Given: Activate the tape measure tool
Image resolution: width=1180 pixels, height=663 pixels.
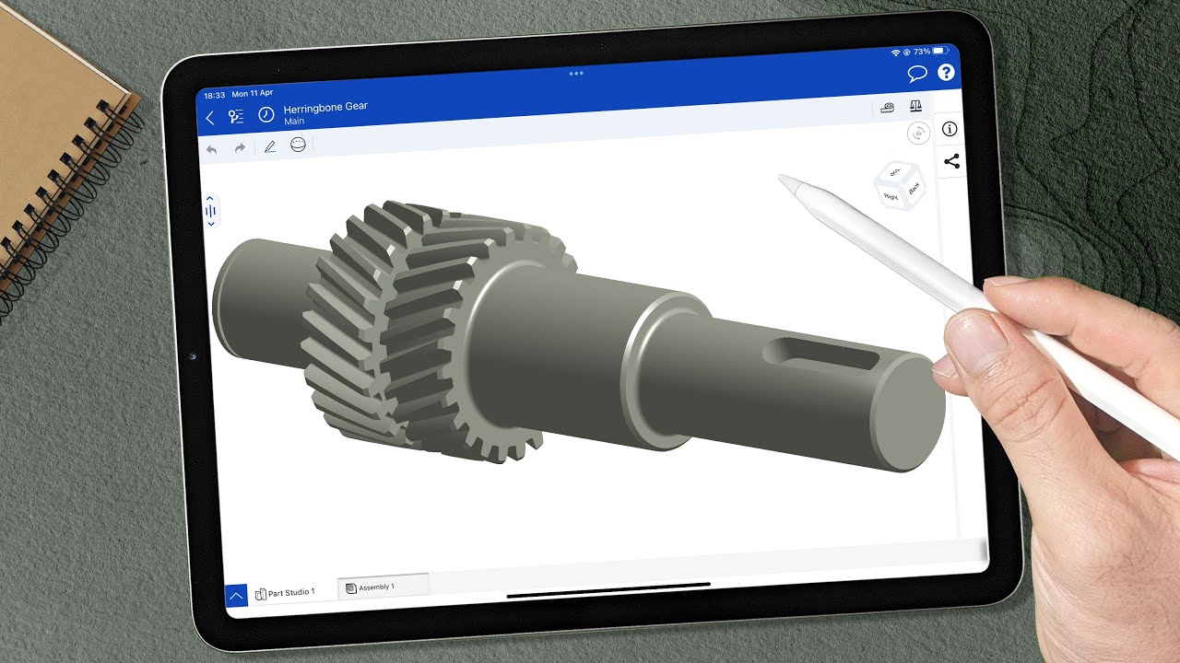Looking at the screenshot, I should (887, 108).
